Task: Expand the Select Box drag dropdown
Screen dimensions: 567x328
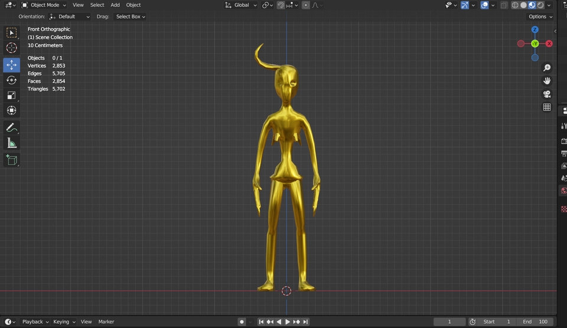Action: click(130, 17)
